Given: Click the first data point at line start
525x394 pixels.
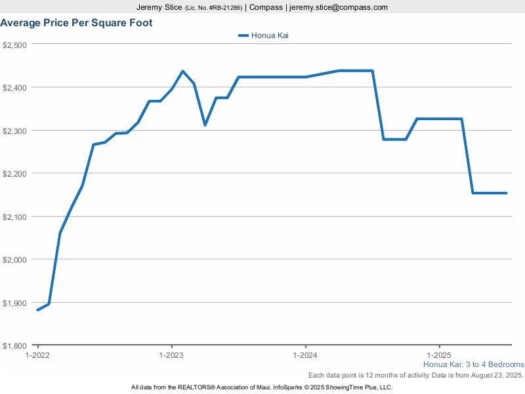Looking at the screenshot, I should 38,309.
